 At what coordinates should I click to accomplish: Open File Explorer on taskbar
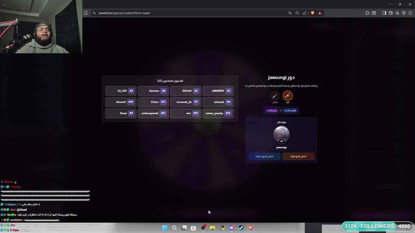(x=212, y=228)
